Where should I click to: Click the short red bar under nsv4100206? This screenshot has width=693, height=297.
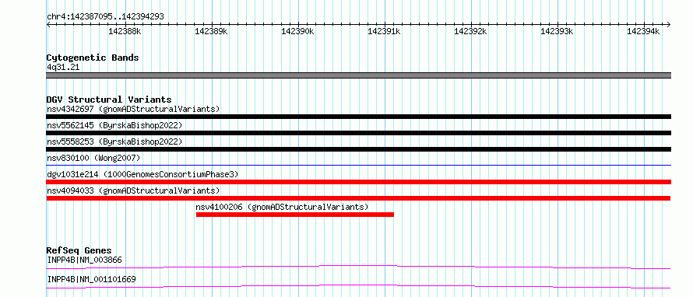pos(295,215)
